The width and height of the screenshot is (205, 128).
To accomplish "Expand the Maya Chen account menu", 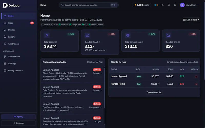I will [x=190, y=5].
